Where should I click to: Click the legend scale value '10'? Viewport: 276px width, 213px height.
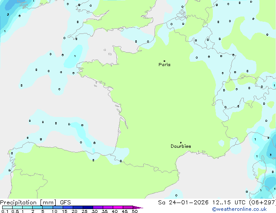[x=54, y=211]
